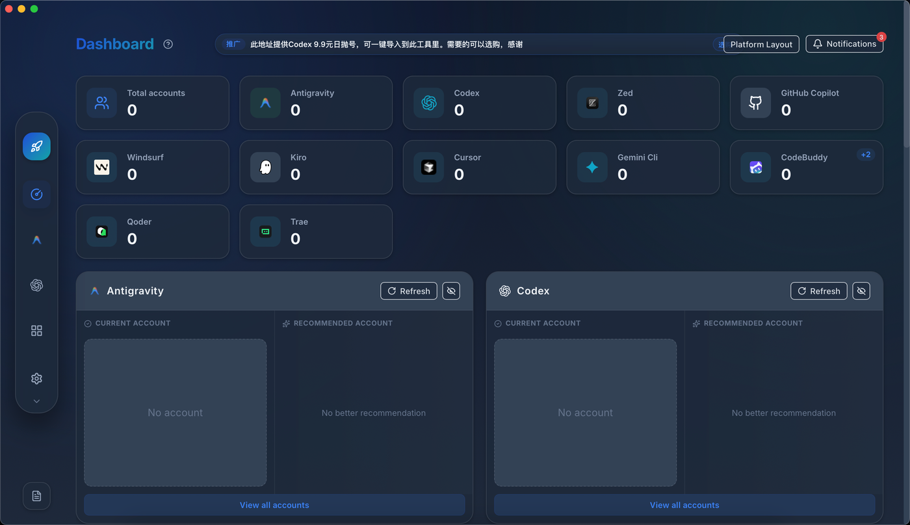Toggle visibility of the Codex panel
Screen dimensions: 910x525
coord(861,291)
